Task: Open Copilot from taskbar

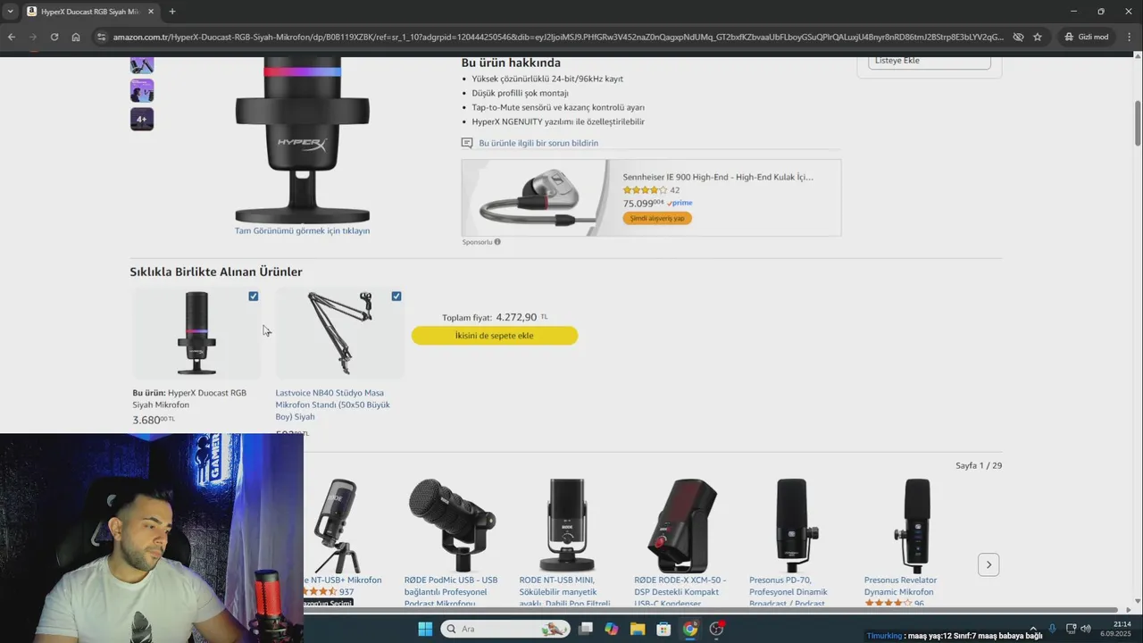Action: click(612, 629)
